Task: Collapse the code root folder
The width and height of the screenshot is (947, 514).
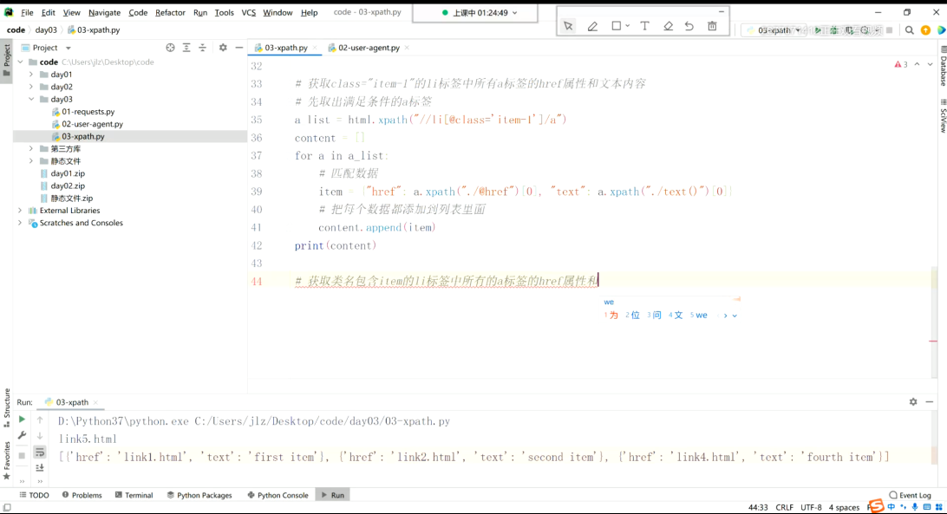Action: click(x=21, y=62)
